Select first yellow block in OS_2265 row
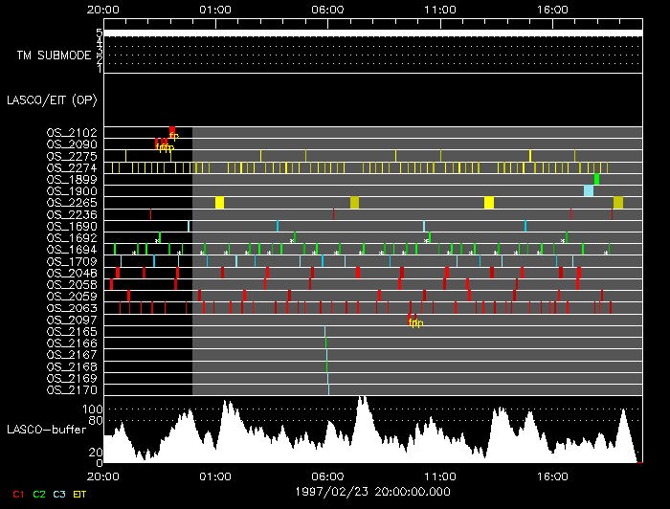Screen dimensions: 670x509 [220, 203]
